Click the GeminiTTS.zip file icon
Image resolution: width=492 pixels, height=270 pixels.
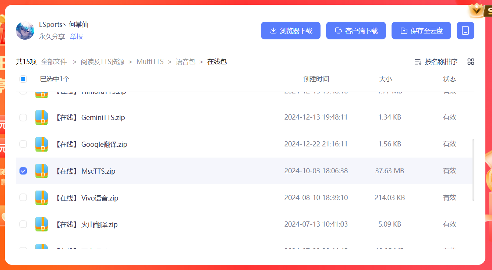42,117
